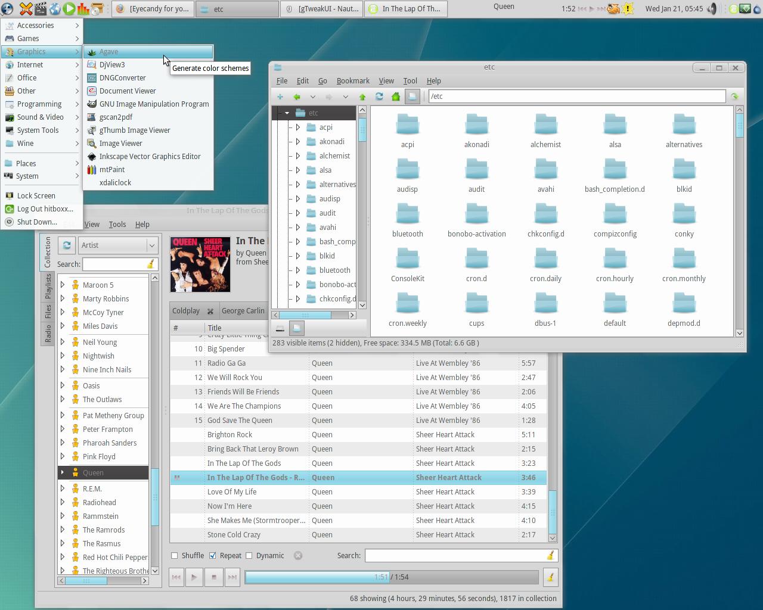Reload the etc folder view
763x610 pixels.
(x=379, y=97)
